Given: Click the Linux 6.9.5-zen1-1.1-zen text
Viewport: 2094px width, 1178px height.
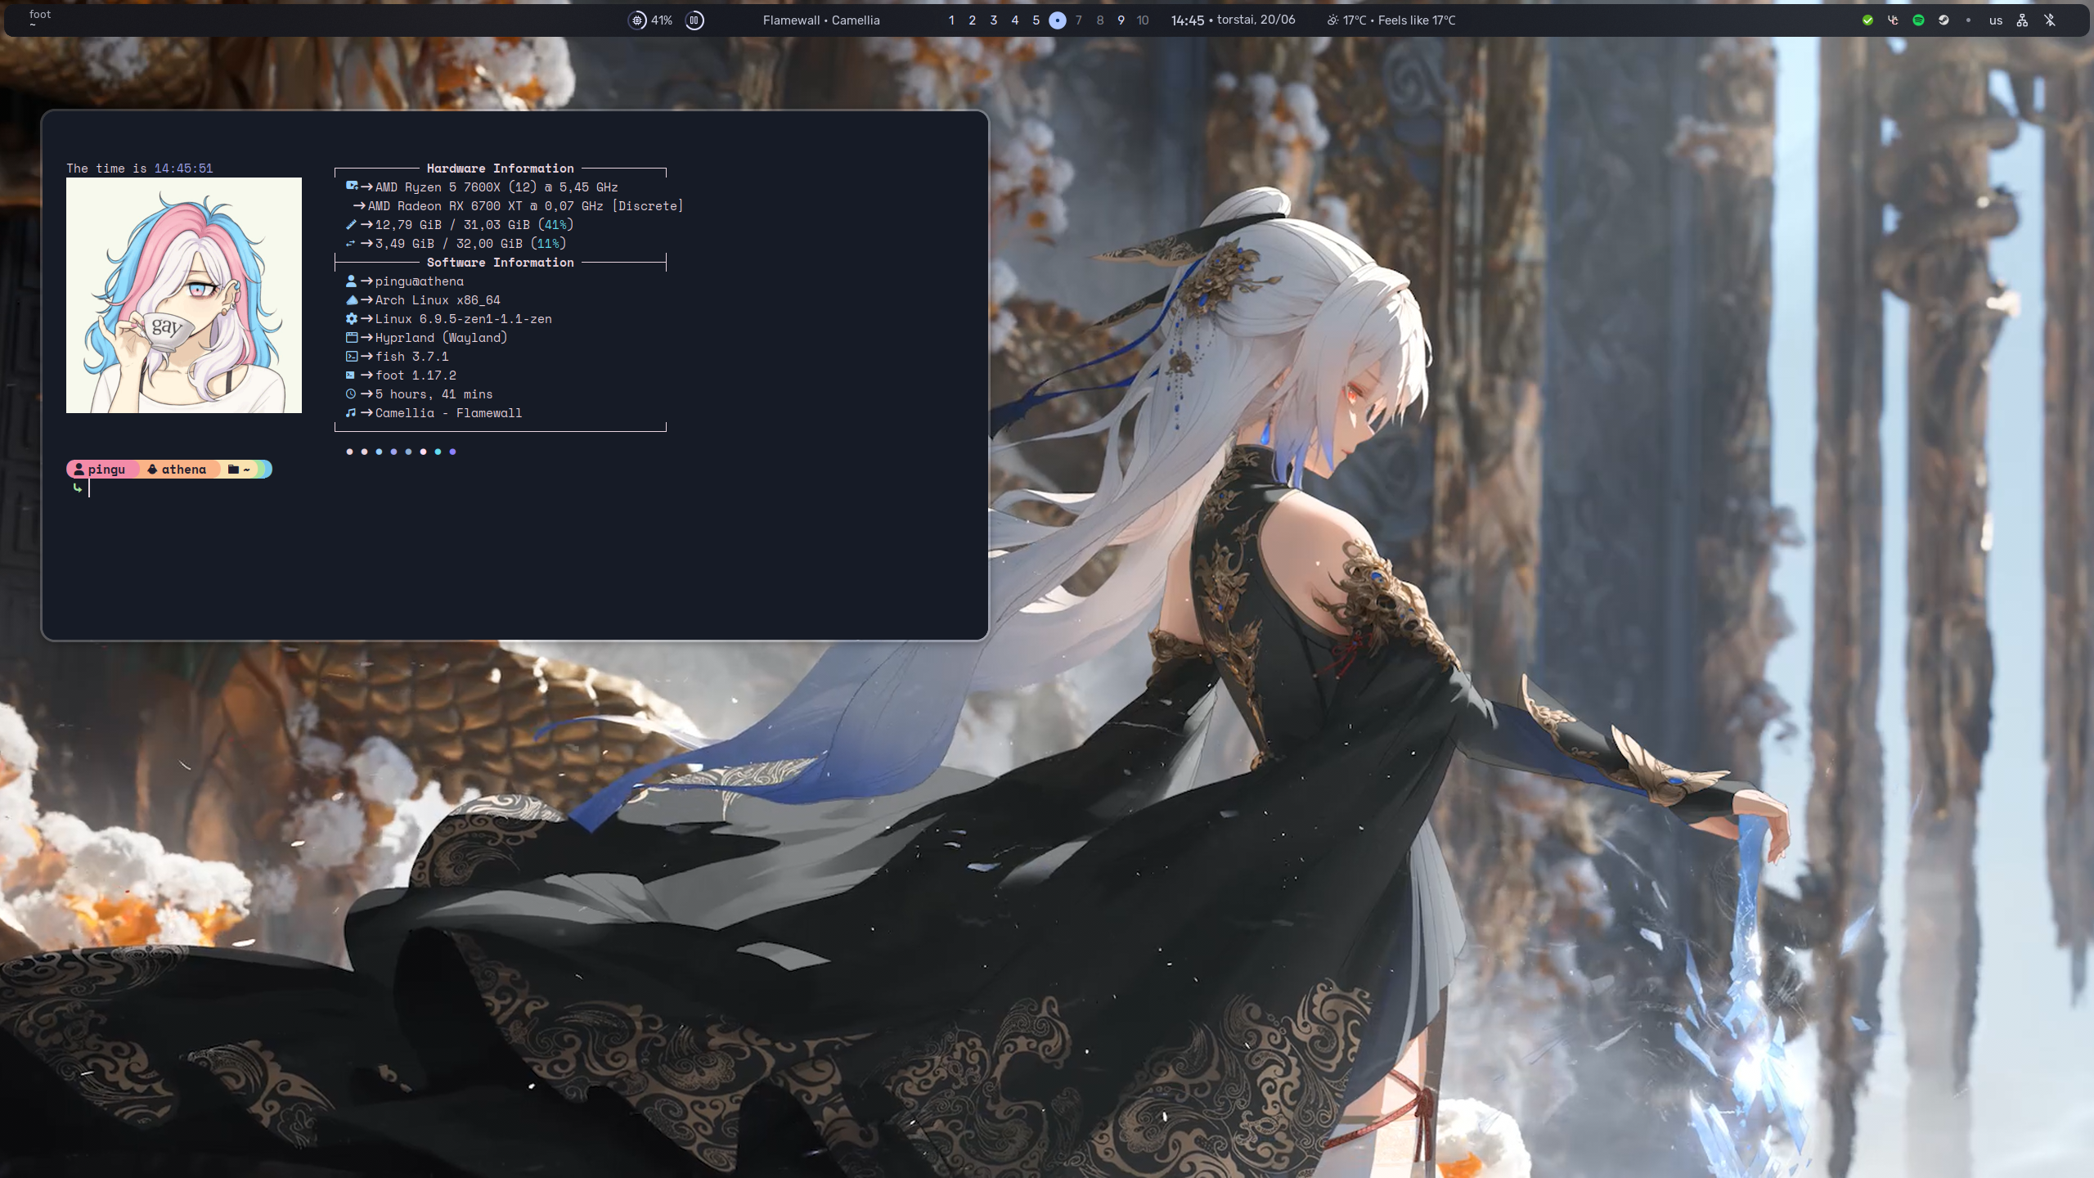Looking at the screenshot, I should click(464, 319).
